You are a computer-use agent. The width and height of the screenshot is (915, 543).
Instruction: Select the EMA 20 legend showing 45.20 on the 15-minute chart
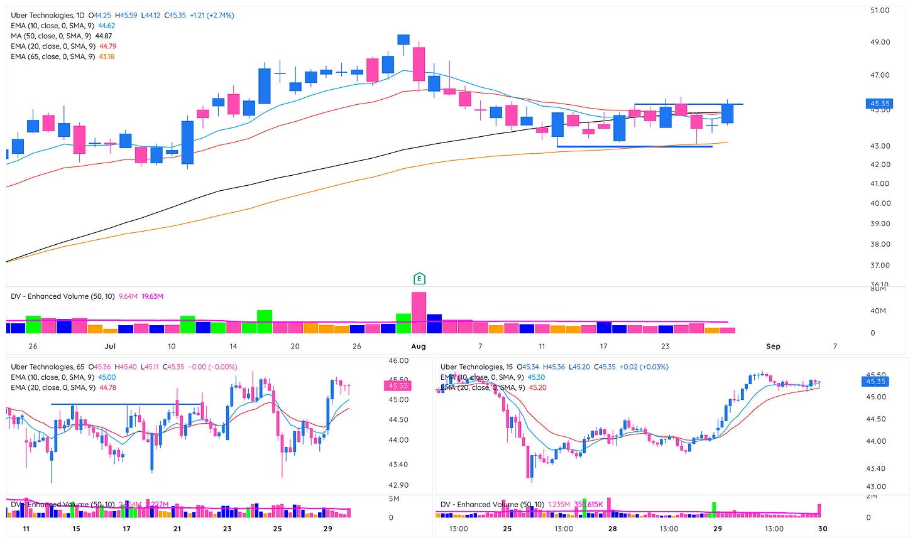coord(493,388)
